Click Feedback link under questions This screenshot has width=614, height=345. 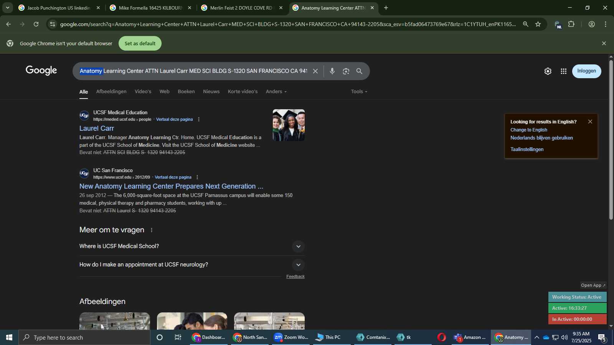295,276
